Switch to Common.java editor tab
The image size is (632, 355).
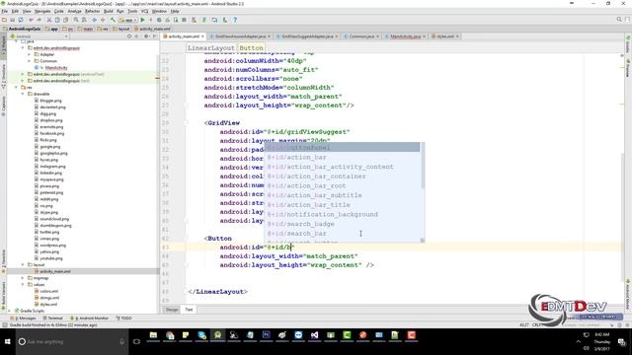(361, 36)
